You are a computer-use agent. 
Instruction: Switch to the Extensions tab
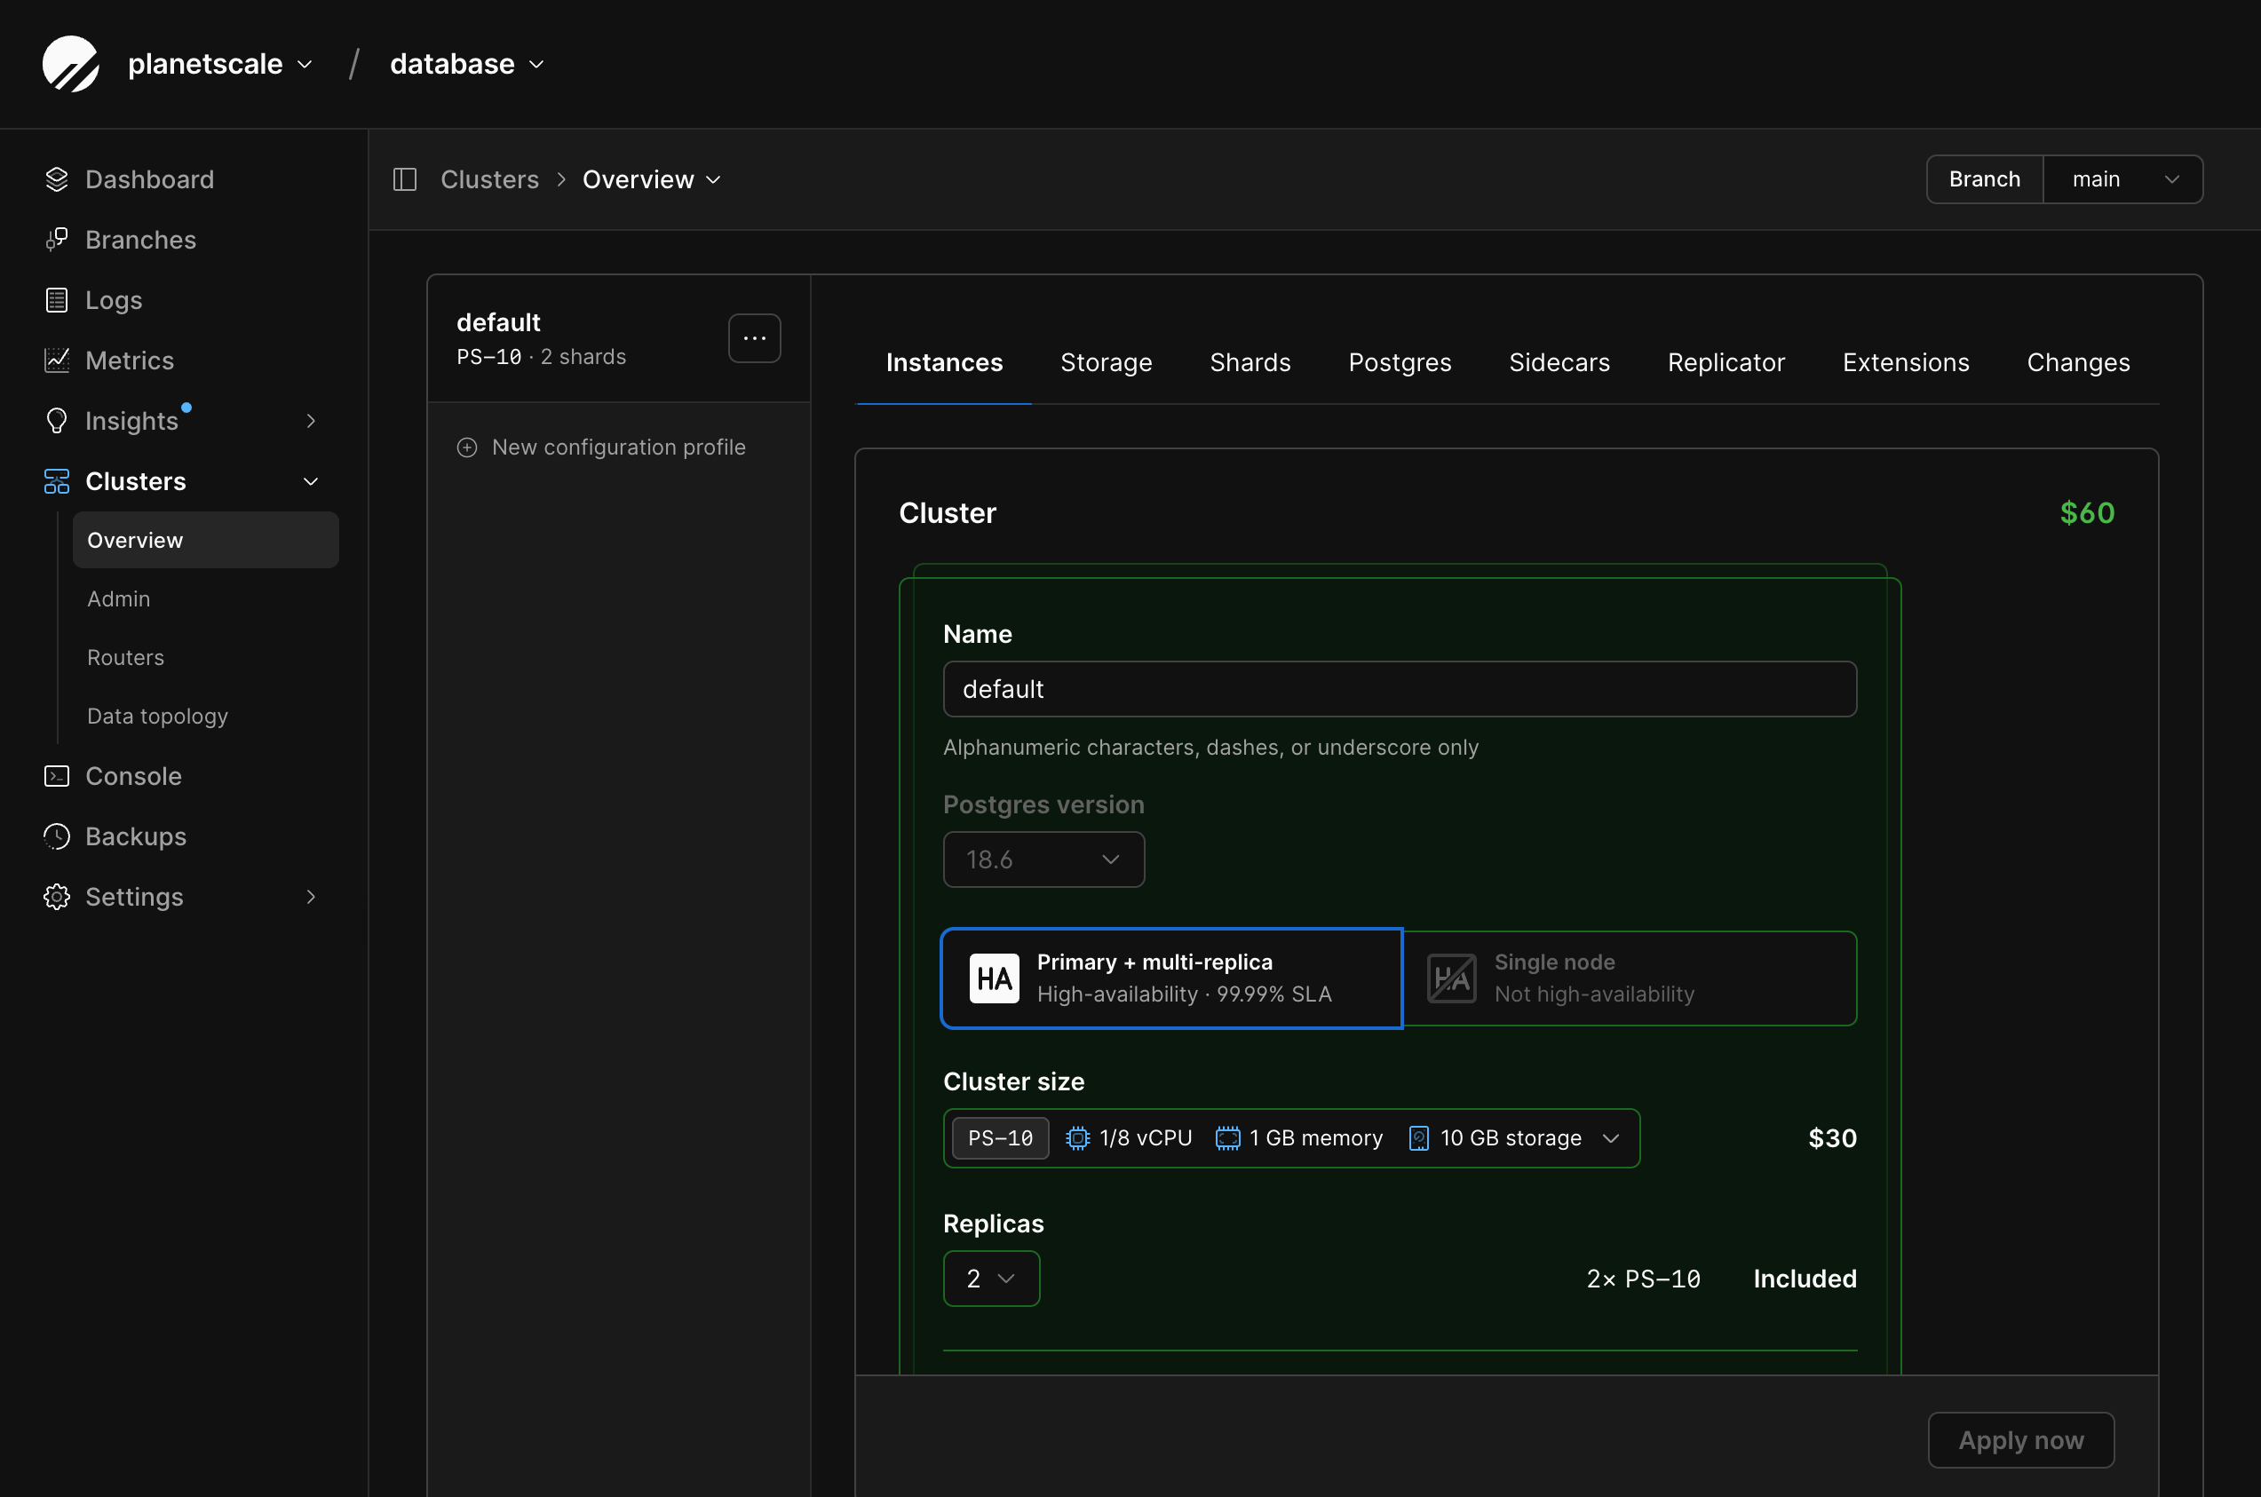click(1905, 363)
